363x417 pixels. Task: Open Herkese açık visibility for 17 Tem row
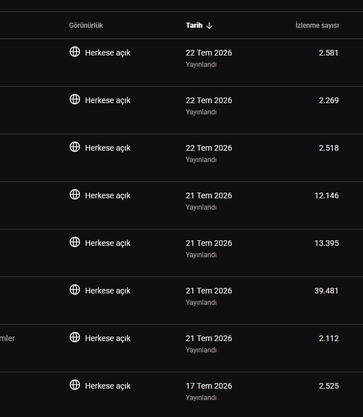(x=108, y=386)
